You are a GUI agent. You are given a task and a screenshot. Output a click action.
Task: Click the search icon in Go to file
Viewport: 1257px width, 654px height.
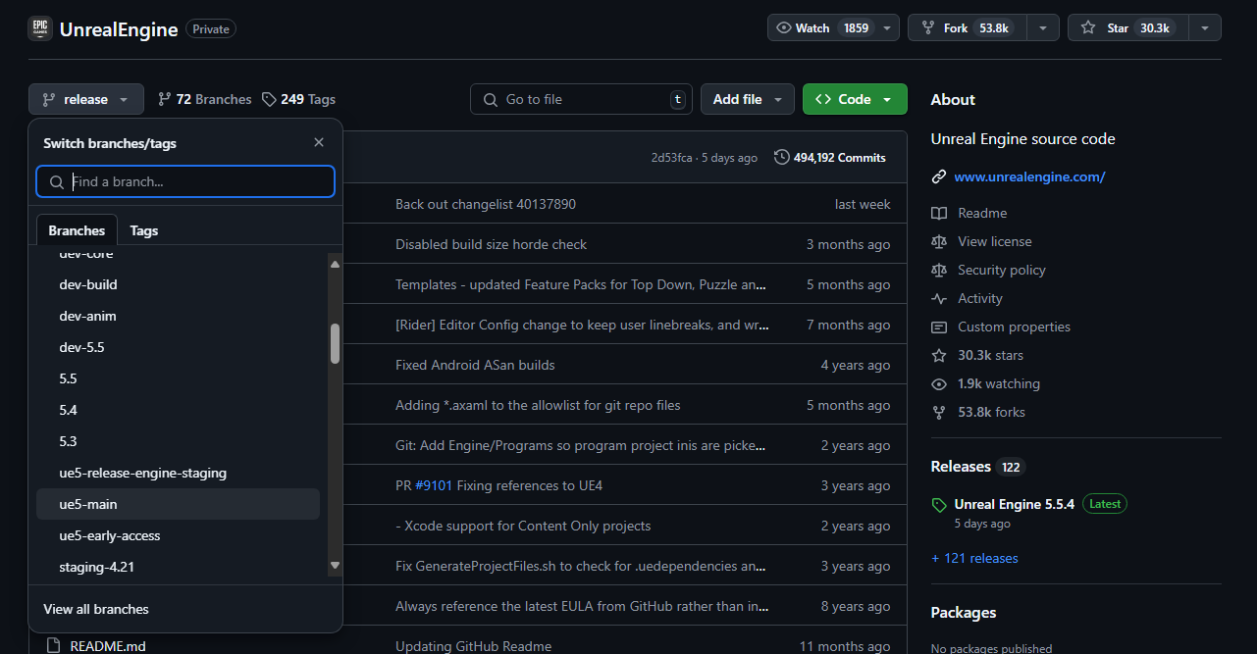click(x=490, y=99)
